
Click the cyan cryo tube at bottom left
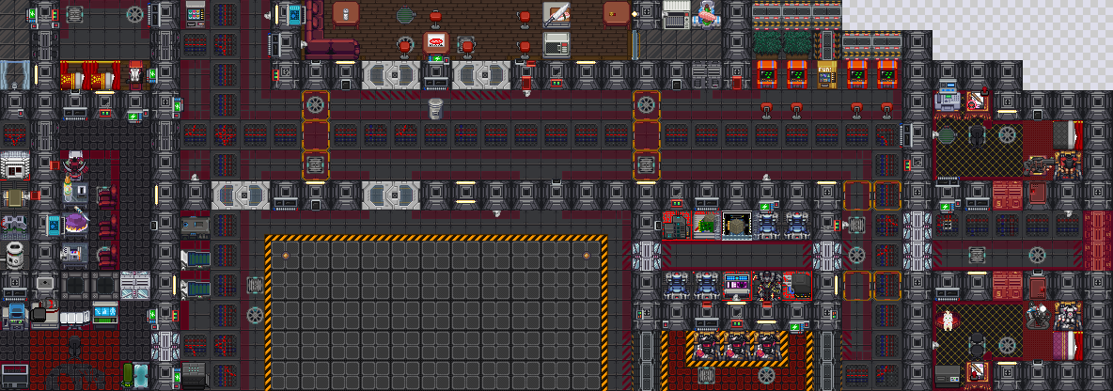coord(142,375)
